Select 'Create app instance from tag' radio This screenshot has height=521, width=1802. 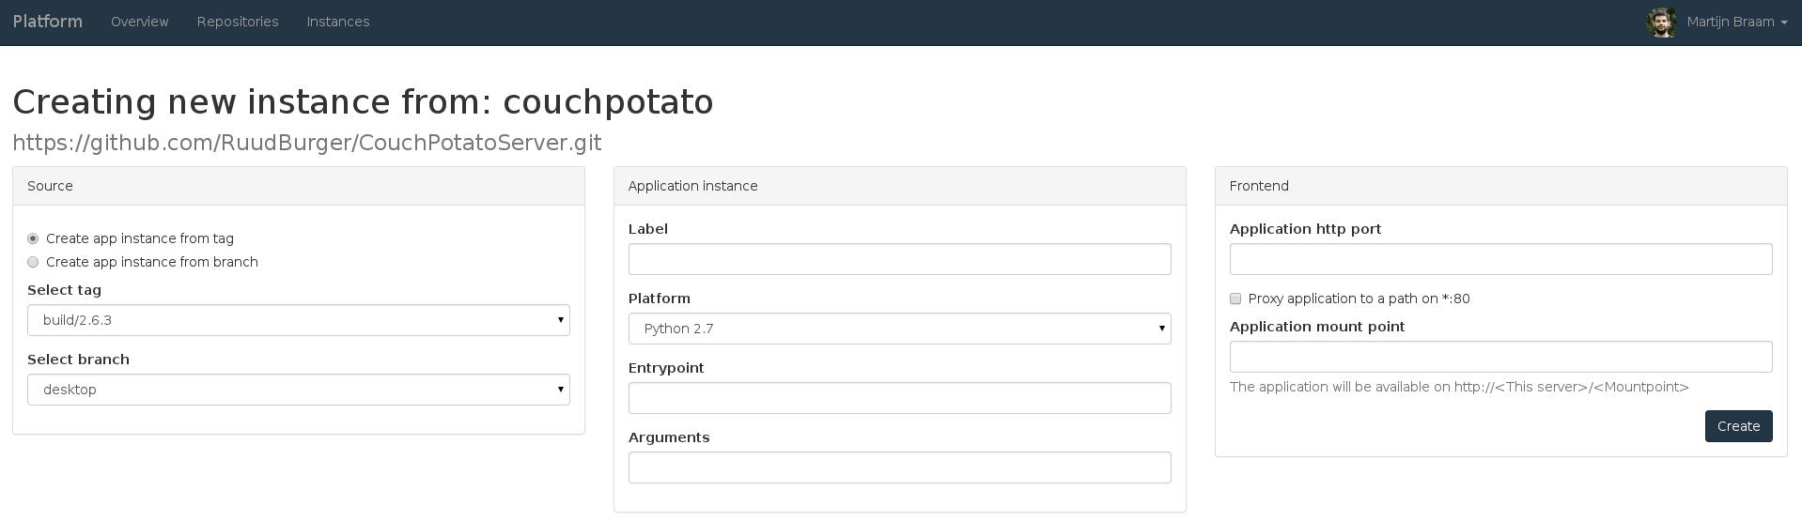point(34,238)
